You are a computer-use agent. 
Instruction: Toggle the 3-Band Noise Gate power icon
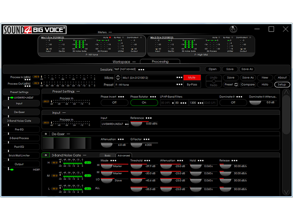pos(46,155)
